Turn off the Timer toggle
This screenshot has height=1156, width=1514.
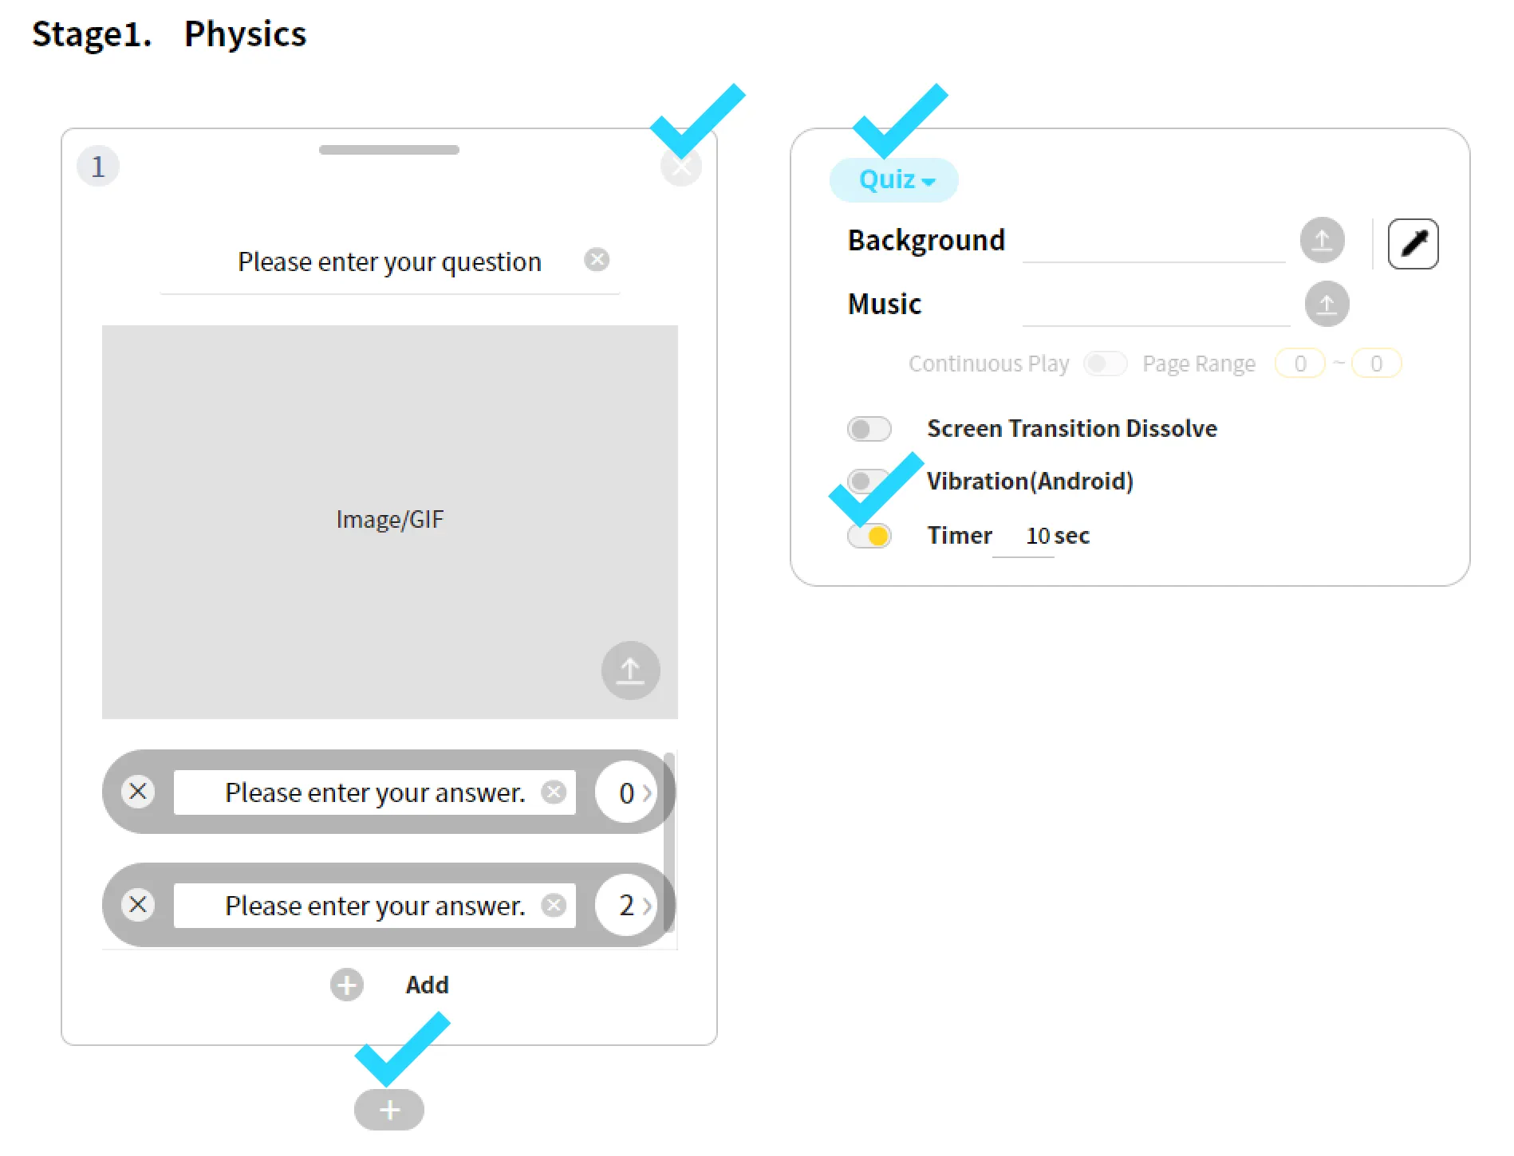pyautogui.click(x=869, y=536)
